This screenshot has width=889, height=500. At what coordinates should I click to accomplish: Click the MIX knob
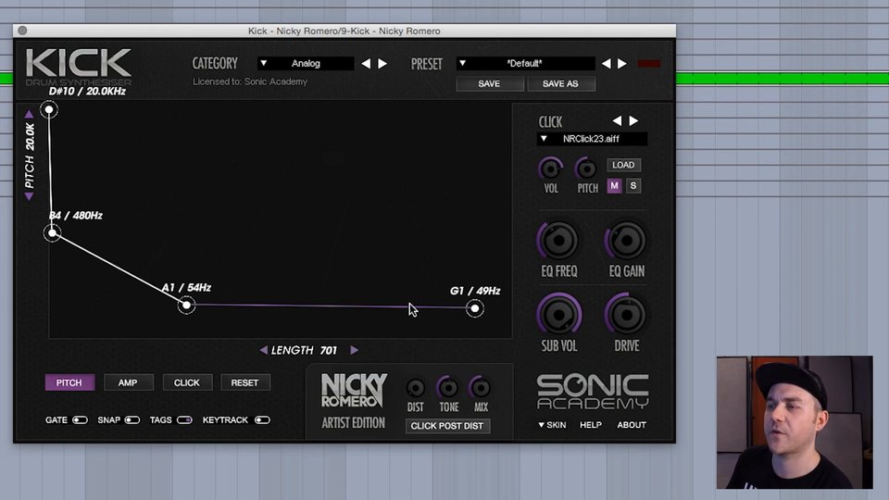(481, 388)
